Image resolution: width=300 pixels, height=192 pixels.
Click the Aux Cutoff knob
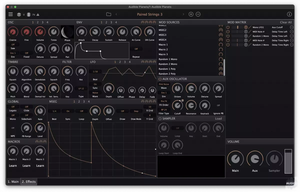pyautogui.click(x=177, y=105)
